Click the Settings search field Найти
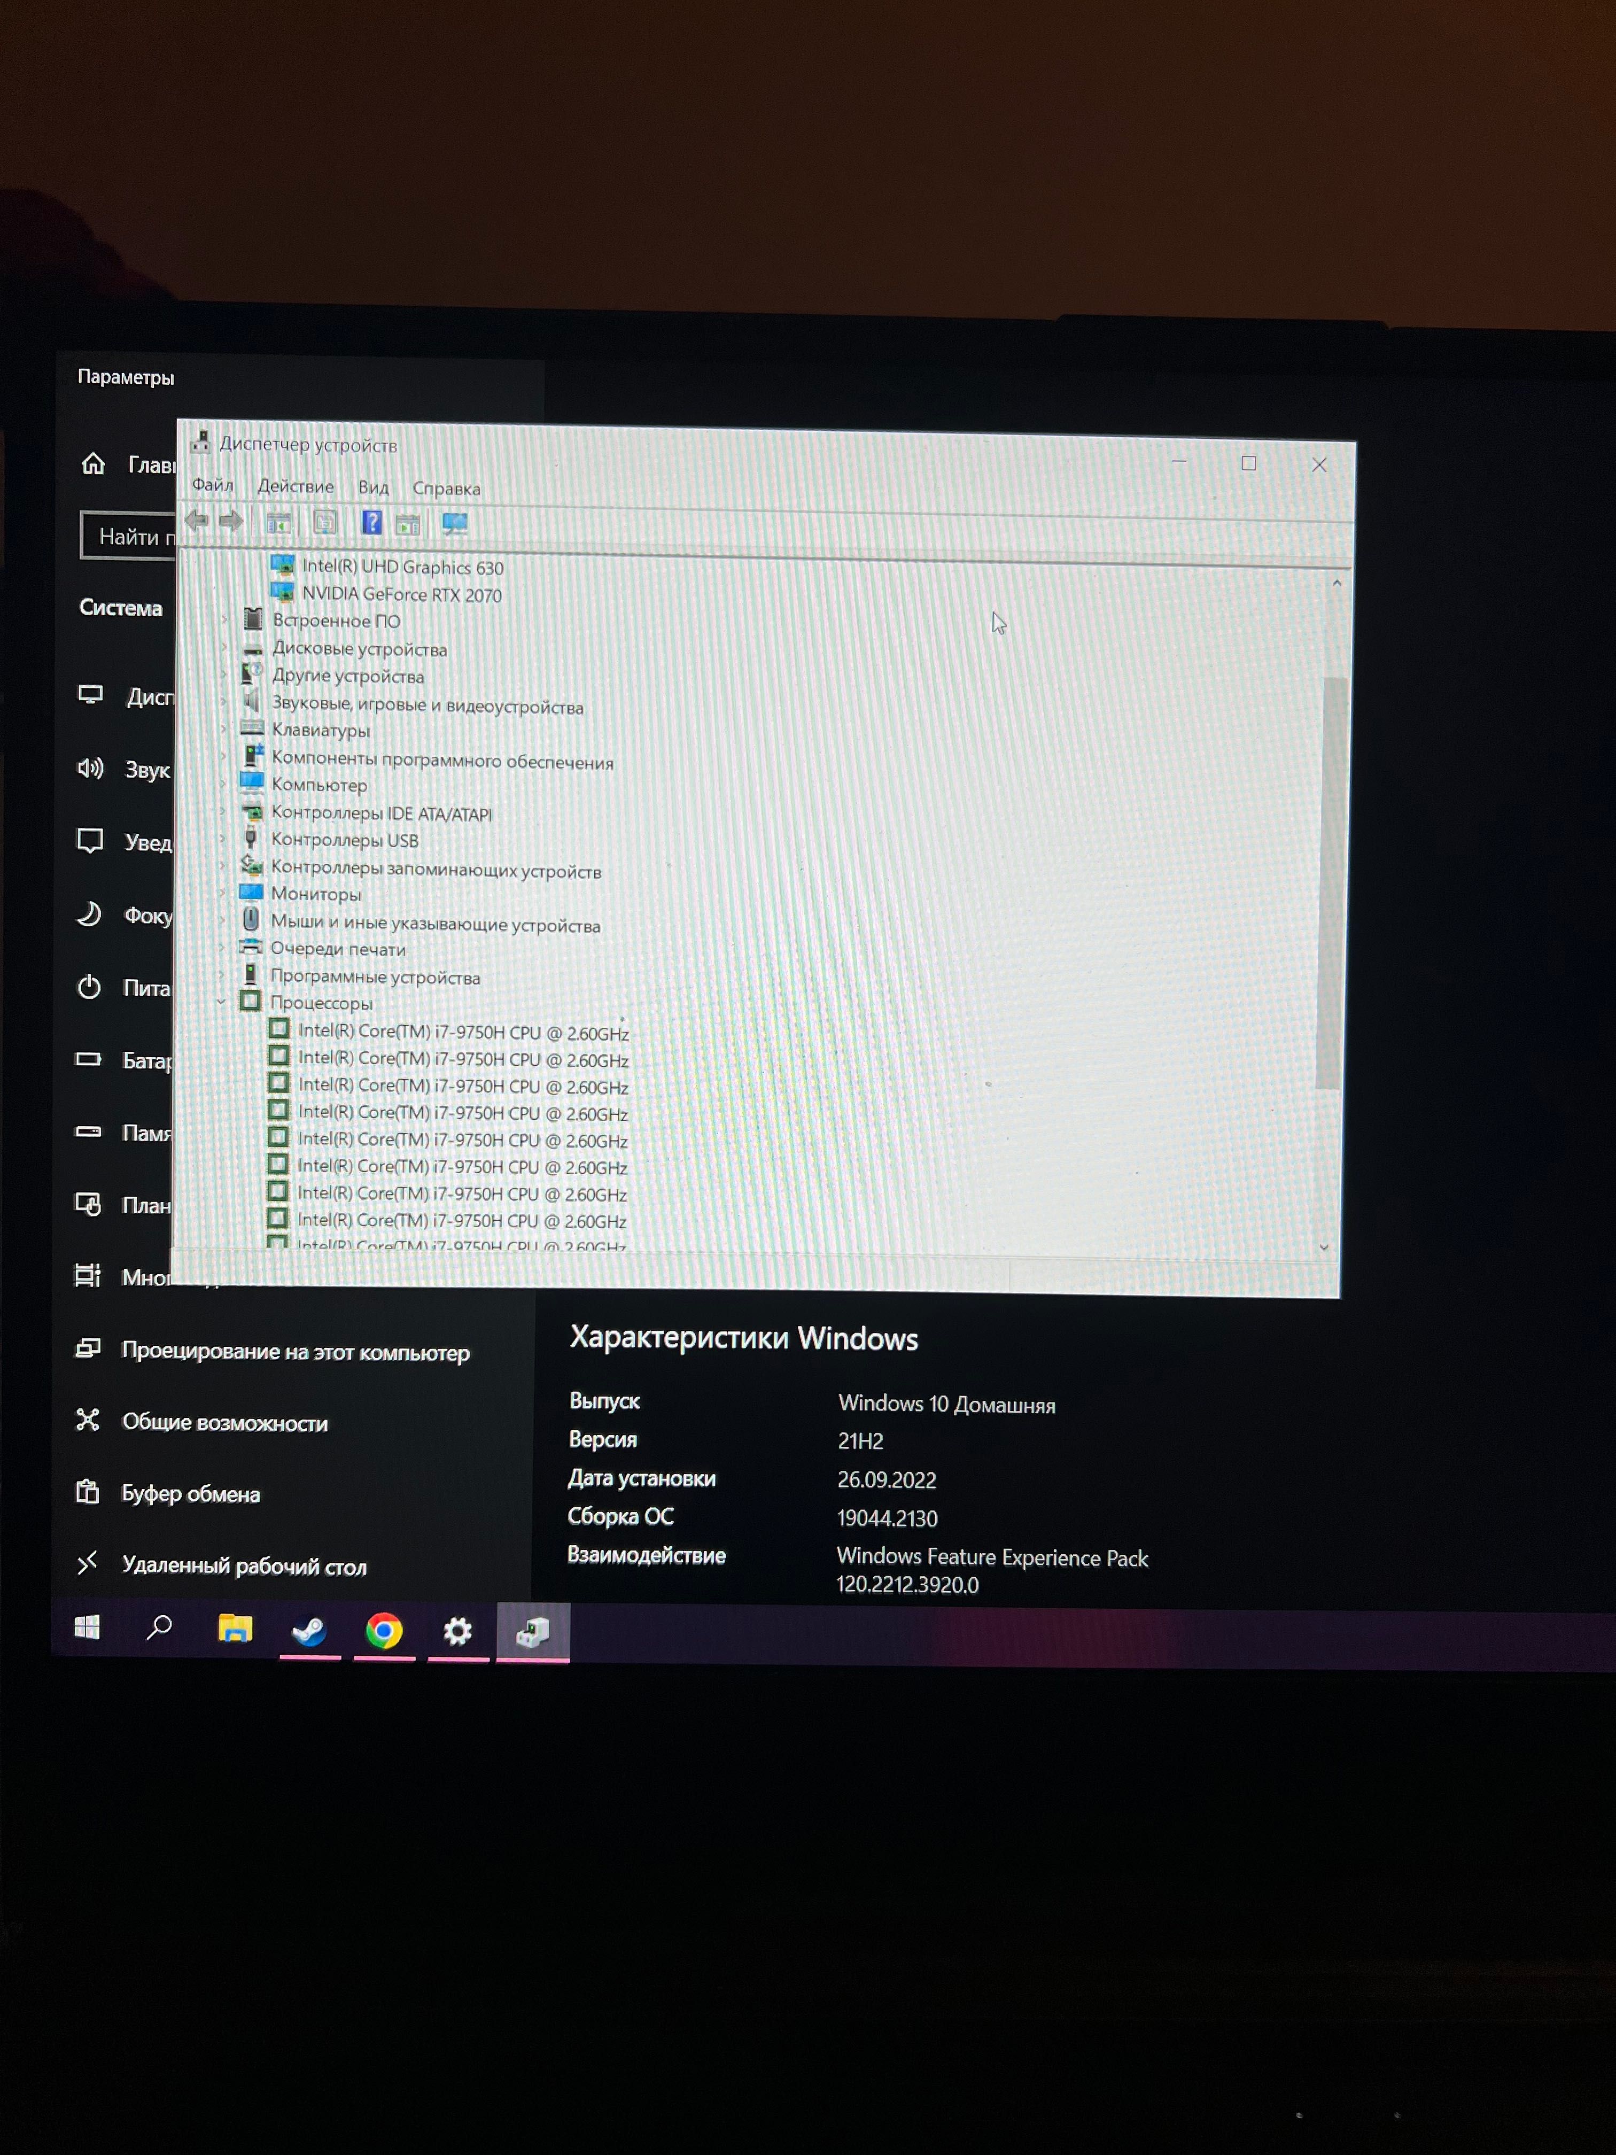1616x2155 pixels. tap(129, 536)
